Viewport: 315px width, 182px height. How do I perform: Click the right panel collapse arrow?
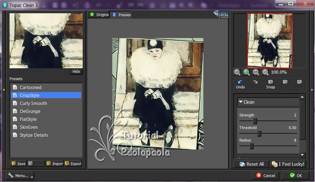(x=312, y=90)
